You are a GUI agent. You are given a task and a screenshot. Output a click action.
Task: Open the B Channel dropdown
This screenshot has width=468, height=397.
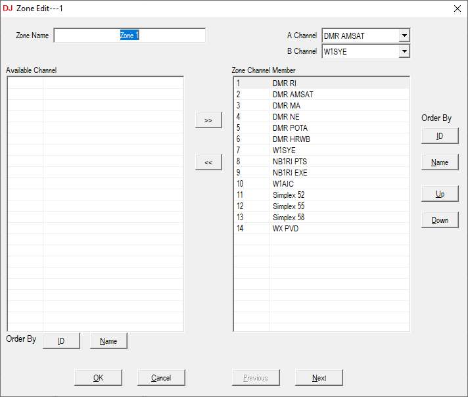404,51
